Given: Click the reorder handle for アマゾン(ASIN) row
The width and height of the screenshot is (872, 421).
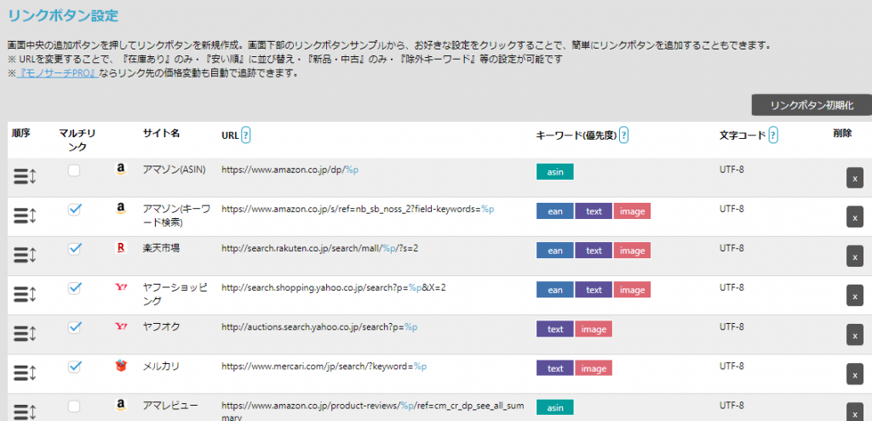Looking at the screenshot, I should 24,176.
